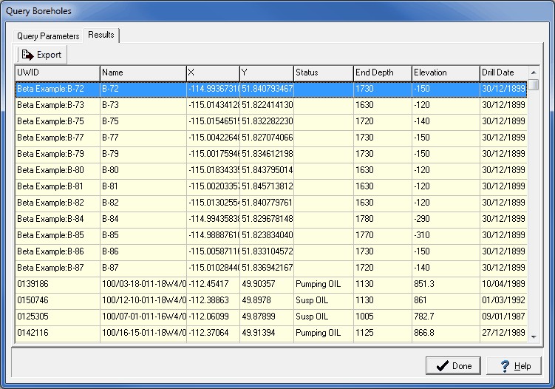Select the Results tab
Screen dimensions: 555x389
pyautogui.click(x=101, y=35)
